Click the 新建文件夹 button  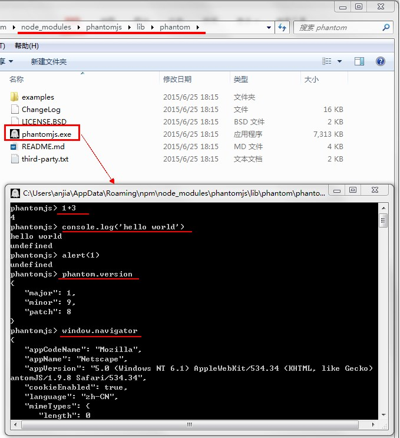[49, 61]
